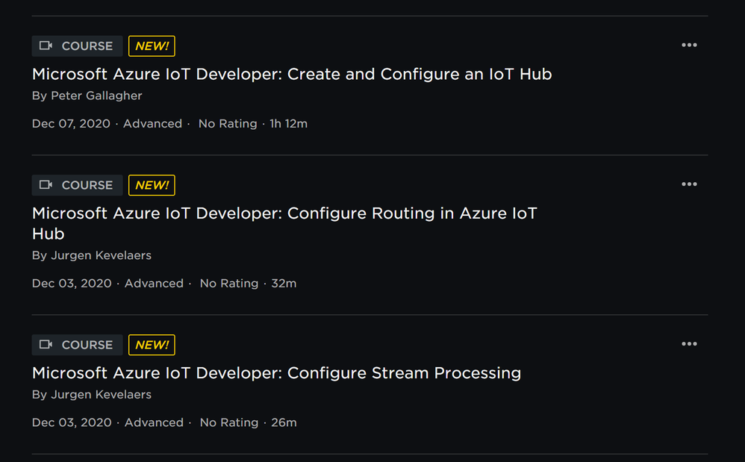Click video camera icon on IoT Hub course
This screenshot has height=462, width=745.
tap(46, 46)
